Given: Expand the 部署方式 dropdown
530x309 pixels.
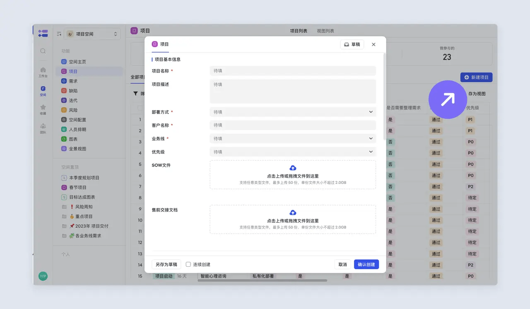Looking at the screenshot, I should (371, 112).
